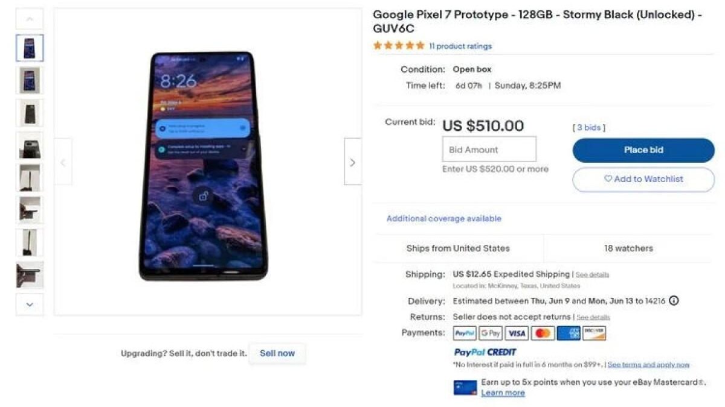Select the Google Pay payment icon
The image size is (725, 407).
(489, 332)
